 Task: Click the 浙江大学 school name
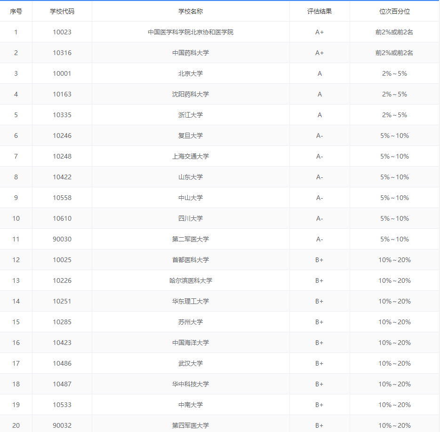[x=191, y=115]
